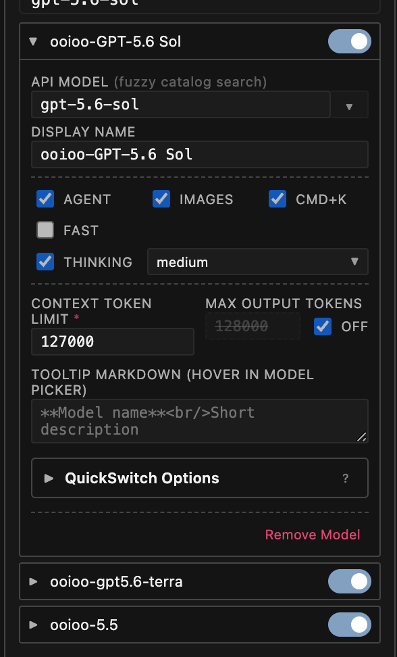
Task: Collapse the ooioo-GPT-5.6 Sol section triangle
Action: coord(33,41)
